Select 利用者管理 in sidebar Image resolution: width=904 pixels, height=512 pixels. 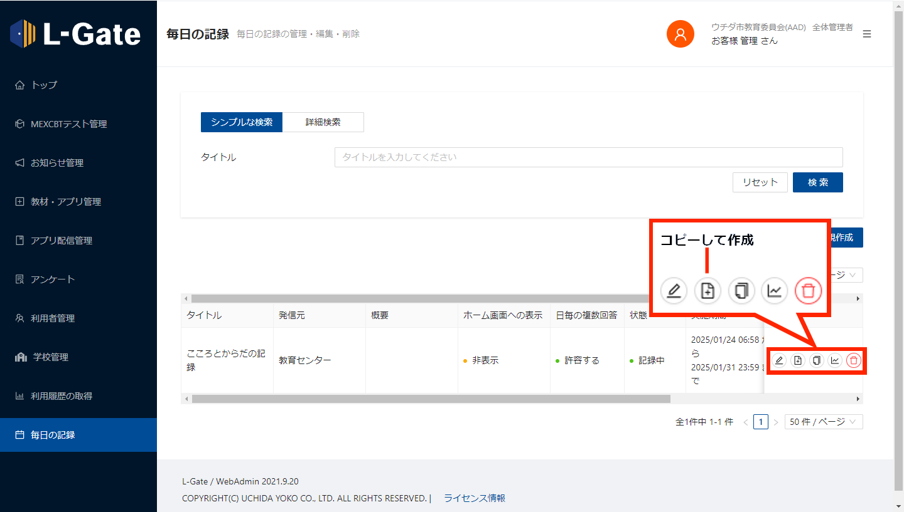[x=53, y=318]
